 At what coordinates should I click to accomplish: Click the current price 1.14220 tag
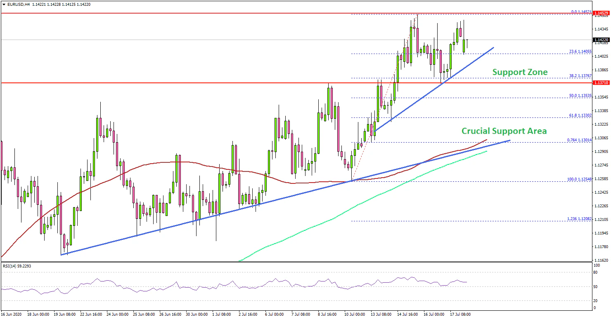pos(601,40)
